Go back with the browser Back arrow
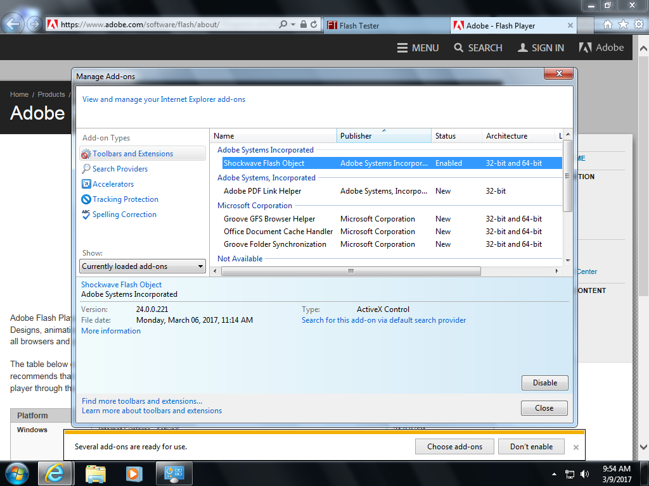This screenshot has width=649, height=486. coord(13,24)
